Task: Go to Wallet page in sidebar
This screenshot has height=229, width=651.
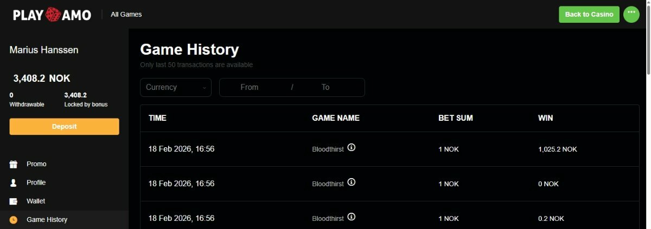Action: pos(36,201)
